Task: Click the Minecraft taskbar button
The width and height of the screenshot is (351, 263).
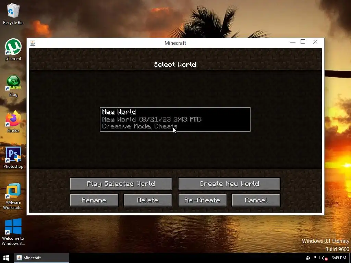Action: 41,258
